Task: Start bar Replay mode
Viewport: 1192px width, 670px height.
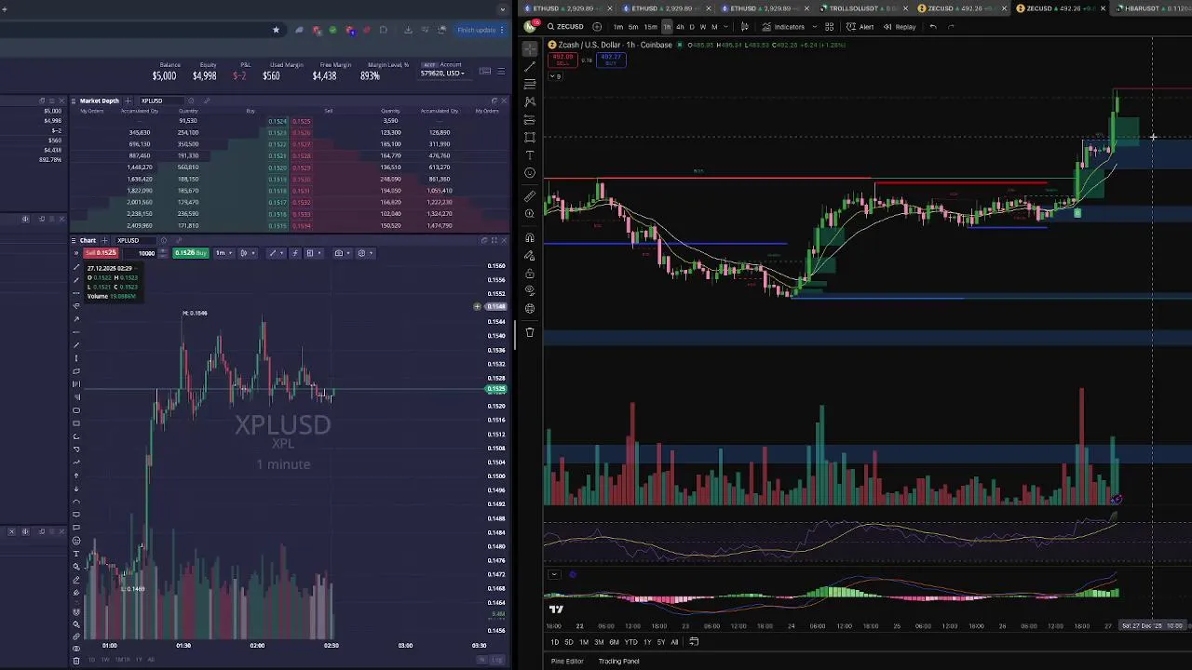Action: (900, 26)
